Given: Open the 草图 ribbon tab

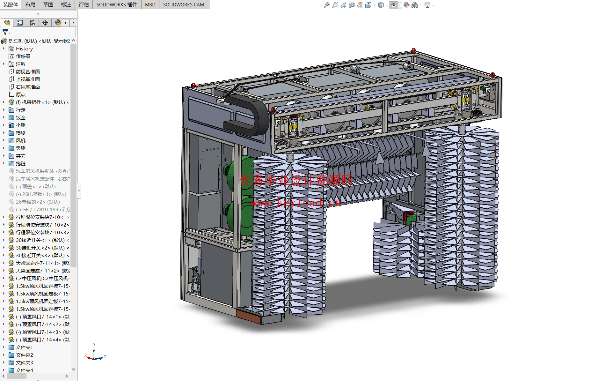Looking at the screenshot, I should 48,4.
